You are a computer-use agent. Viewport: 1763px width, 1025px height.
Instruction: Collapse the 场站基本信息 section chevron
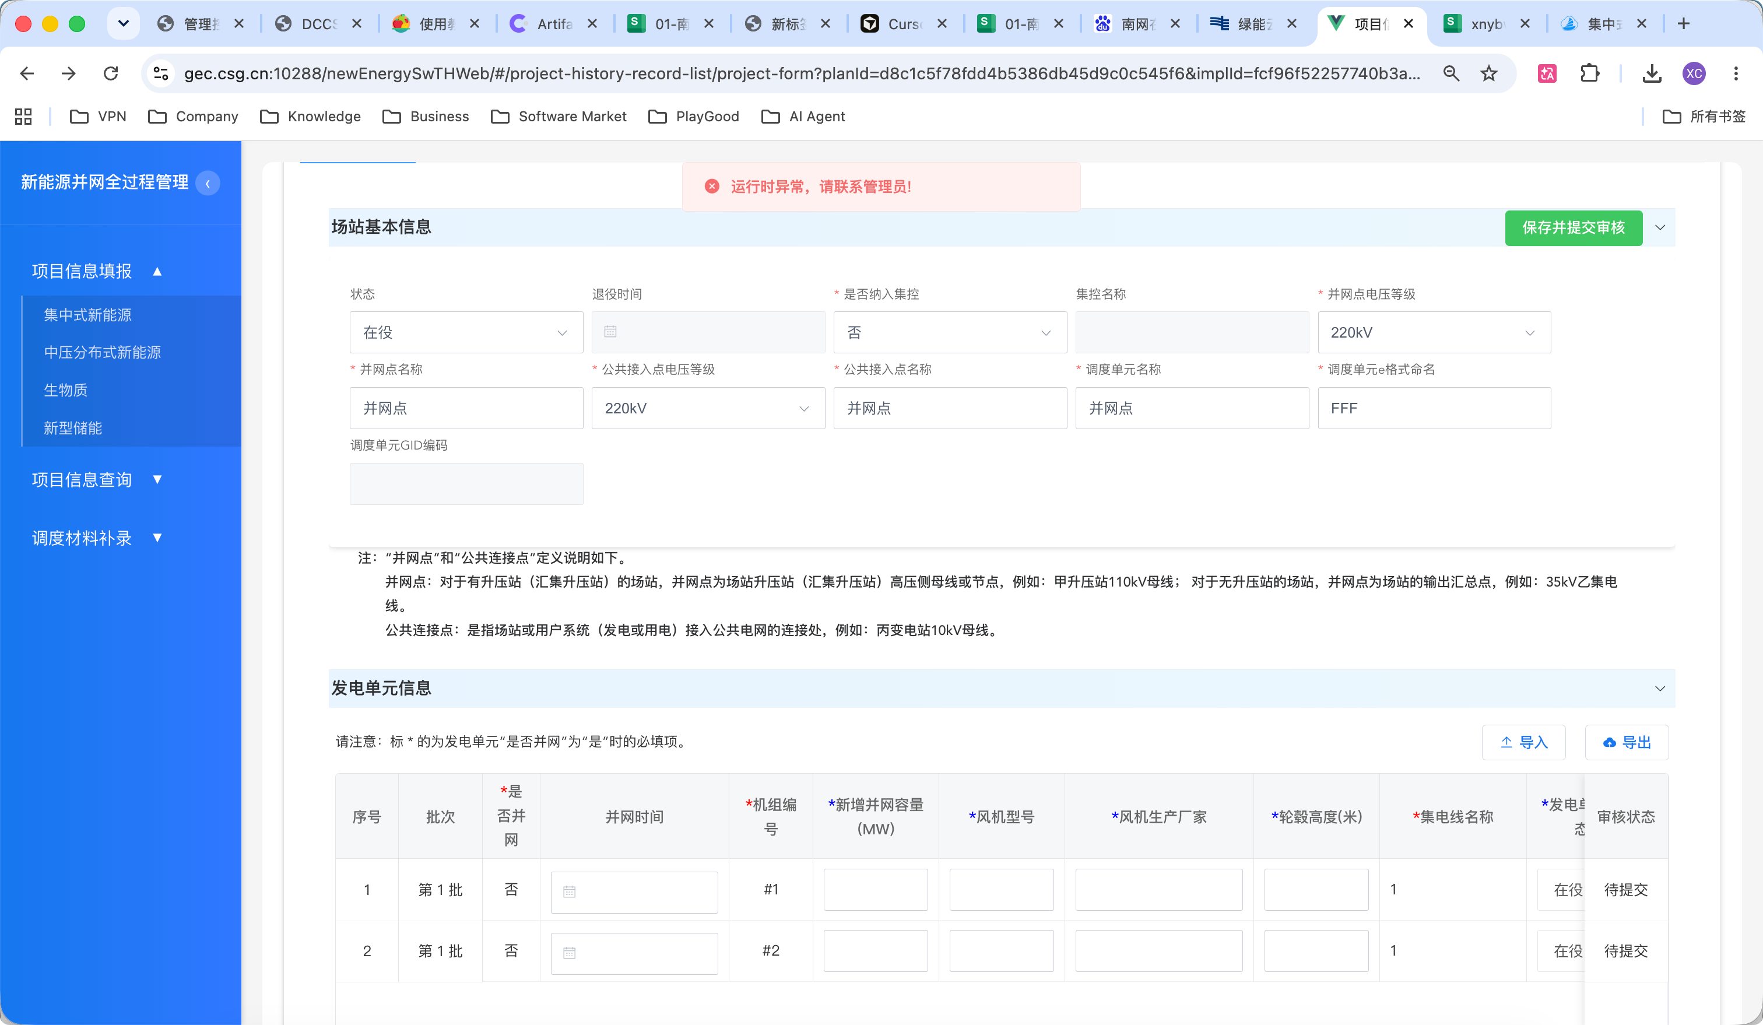(1660, 227)
